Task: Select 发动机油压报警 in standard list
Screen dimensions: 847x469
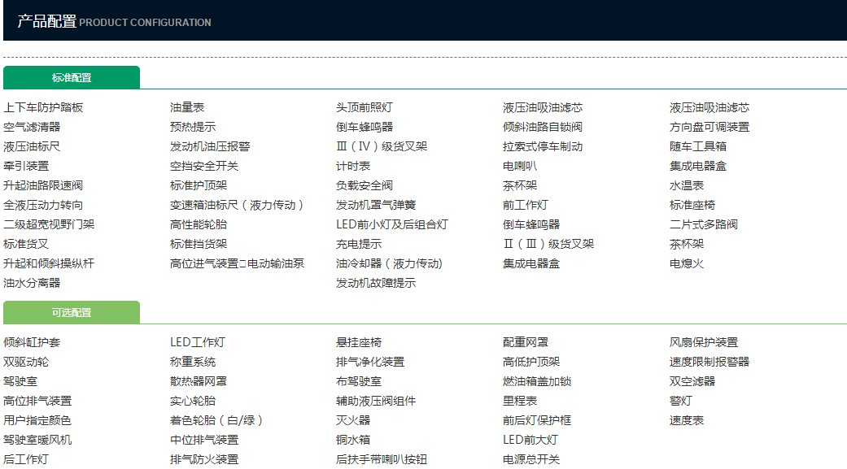Action: pos(210,146)
